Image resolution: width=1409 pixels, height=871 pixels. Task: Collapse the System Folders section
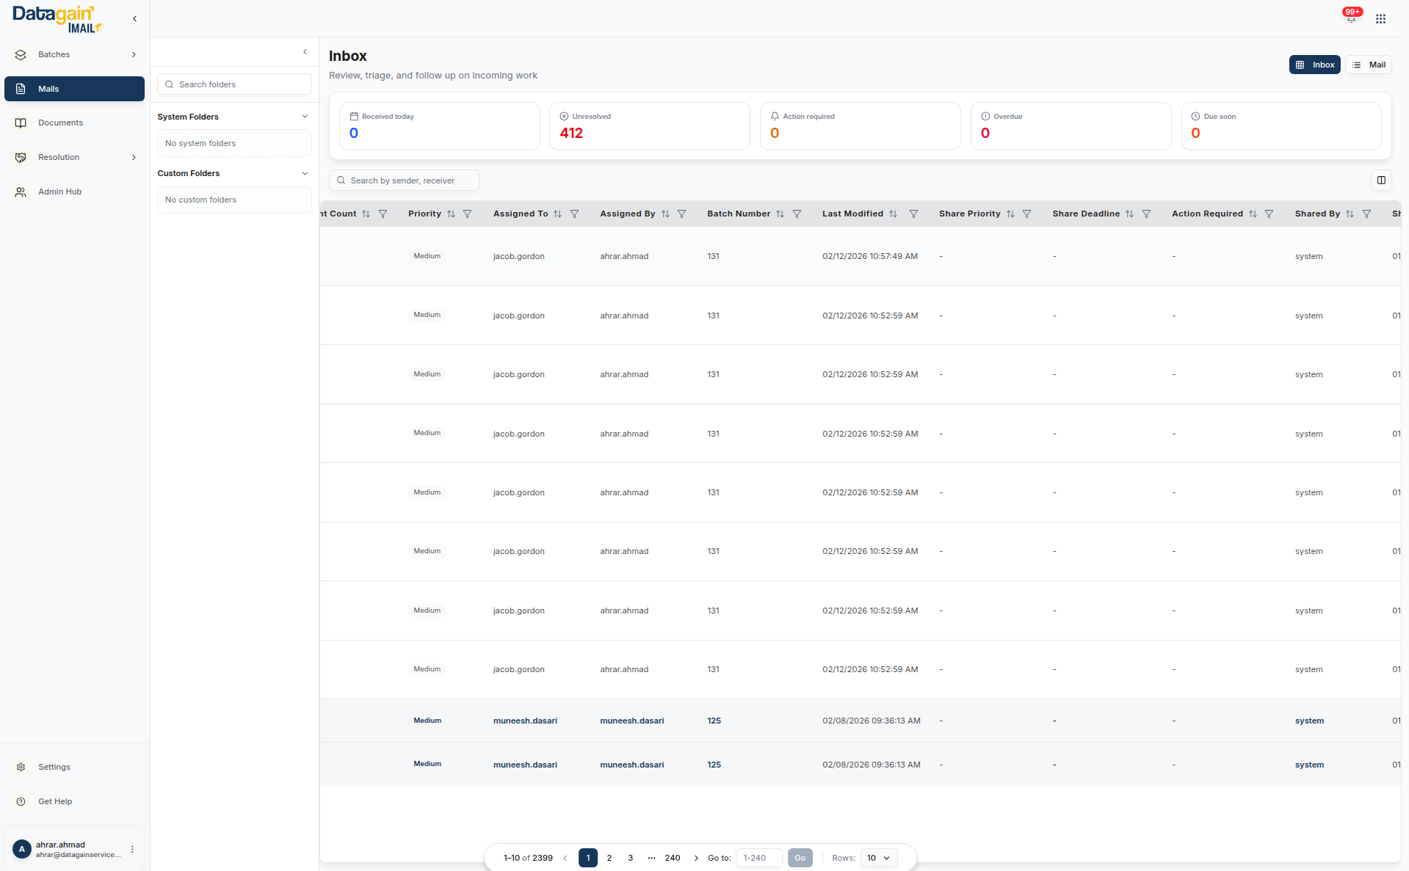tap(305, 116)
